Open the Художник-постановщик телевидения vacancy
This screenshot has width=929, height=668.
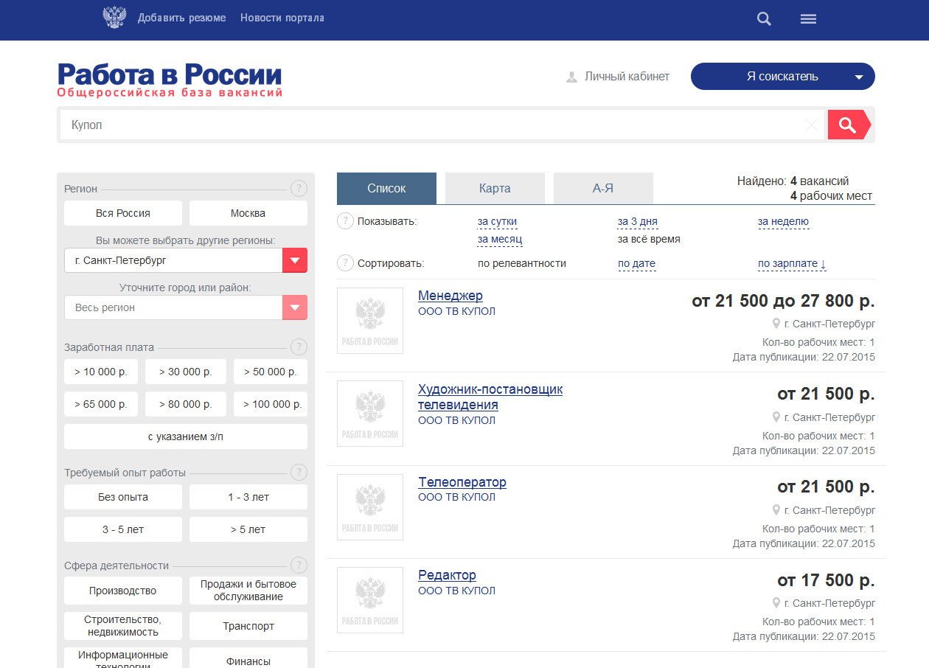click(490, 397)
